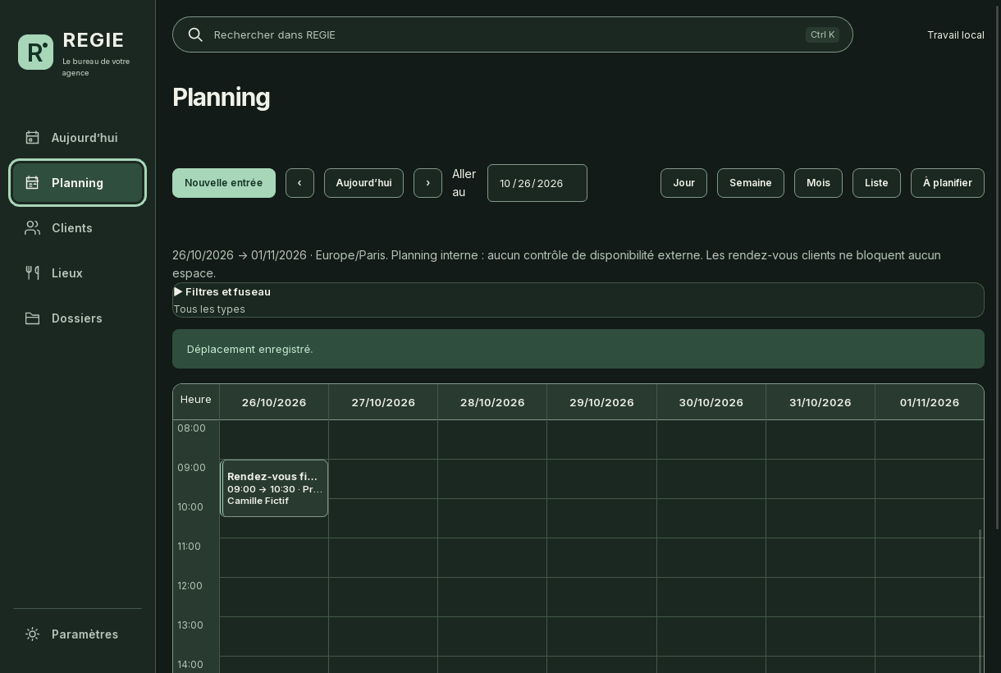Click the Clients people icon
1001x673 pixels.
point(32,227)
